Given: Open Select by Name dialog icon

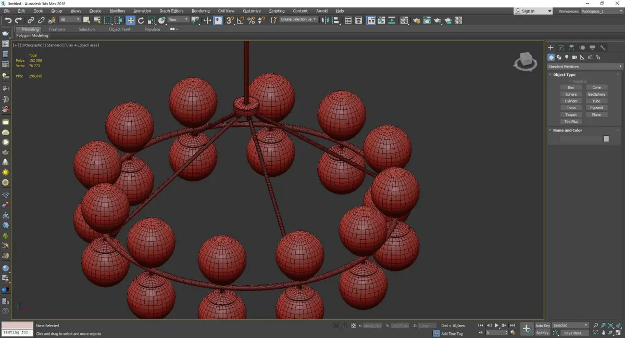Looking at the screenshot, I should [x=97, y=20].
